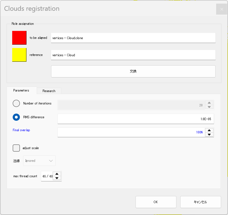The image size is (228, 215).
Task: Switch to the Parameters tab
Action: coord(21,90)
